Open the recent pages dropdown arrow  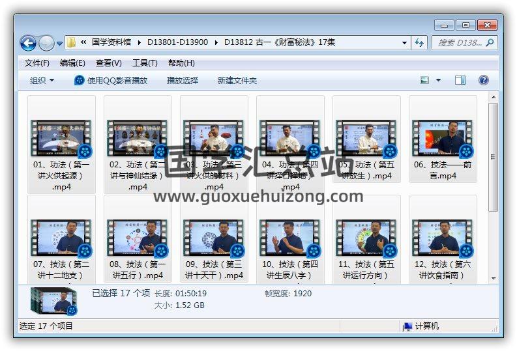coord(60,44)
